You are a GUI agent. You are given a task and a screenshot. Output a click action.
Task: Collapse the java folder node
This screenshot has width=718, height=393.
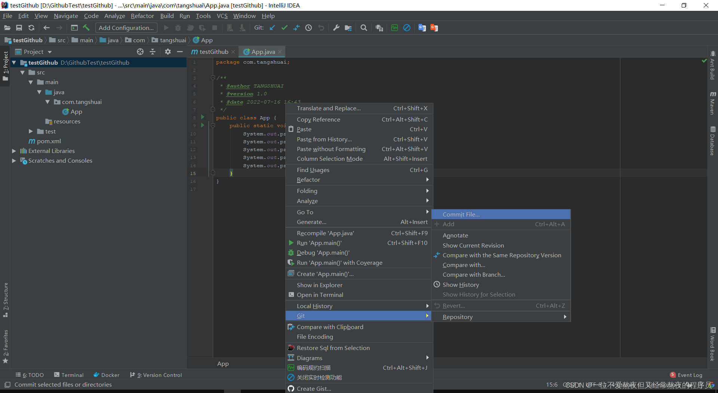click(39, 92)
